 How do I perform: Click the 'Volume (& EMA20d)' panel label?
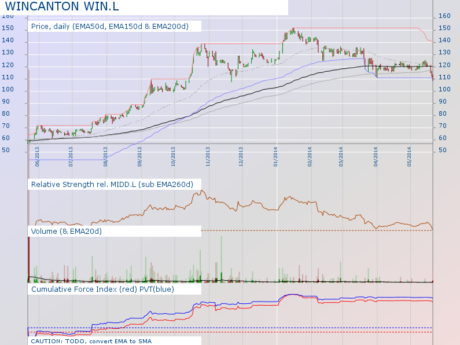coord(67,232)
